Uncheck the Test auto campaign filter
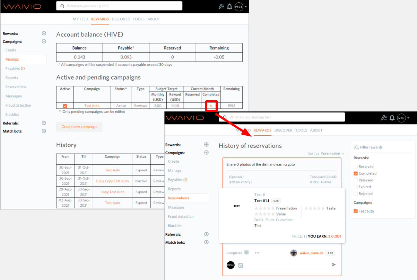 pos(356,211)
